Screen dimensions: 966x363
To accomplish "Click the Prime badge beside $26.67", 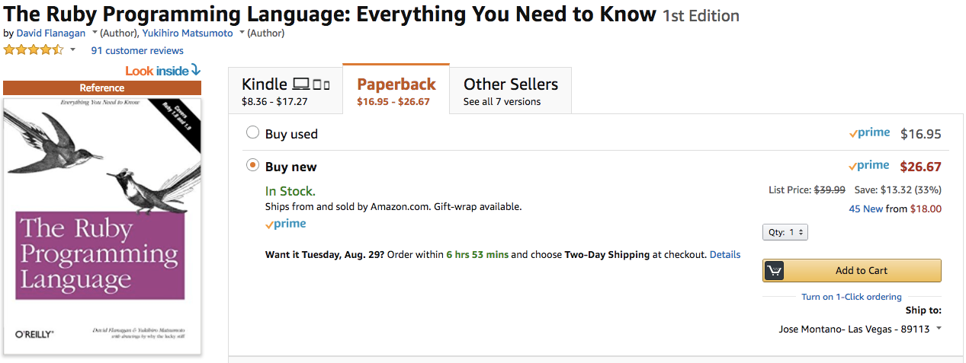I will (869, 166).
